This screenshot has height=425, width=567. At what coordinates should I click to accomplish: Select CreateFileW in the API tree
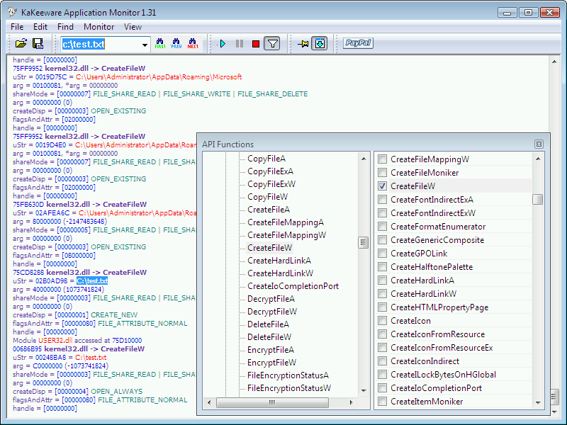[x=270, y=248]
